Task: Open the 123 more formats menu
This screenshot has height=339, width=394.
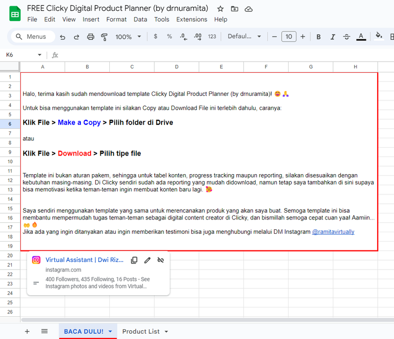Action: 212,37
